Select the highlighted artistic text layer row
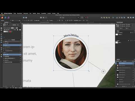135x101 pixels. (125, 63)
